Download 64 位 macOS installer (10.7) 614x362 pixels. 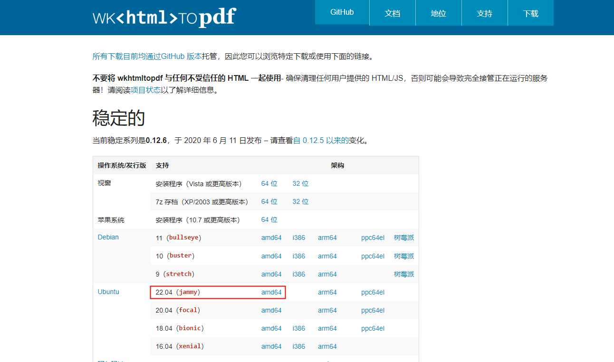[x=269, y=219]
